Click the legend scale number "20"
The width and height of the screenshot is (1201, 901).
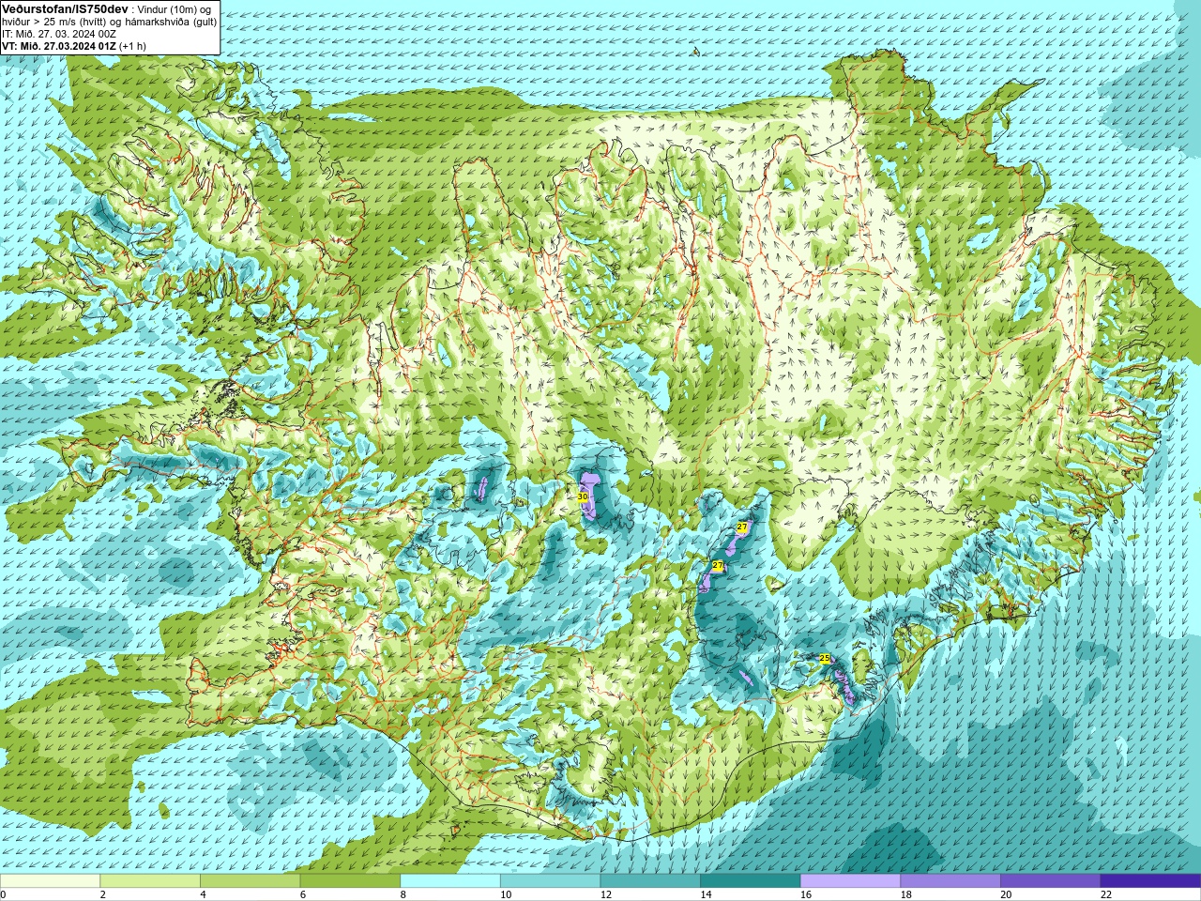tap(1006, 894)
